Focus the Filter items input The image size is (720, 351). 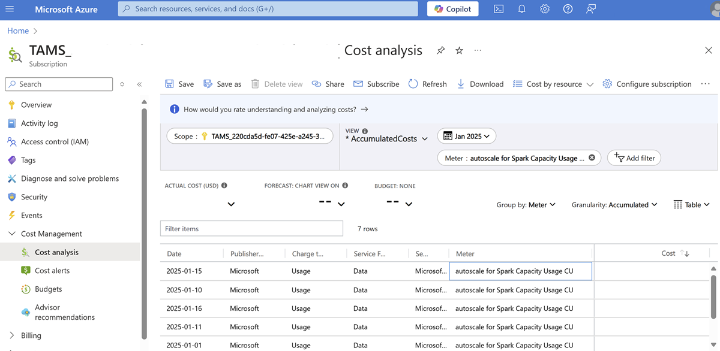point(251,228)
